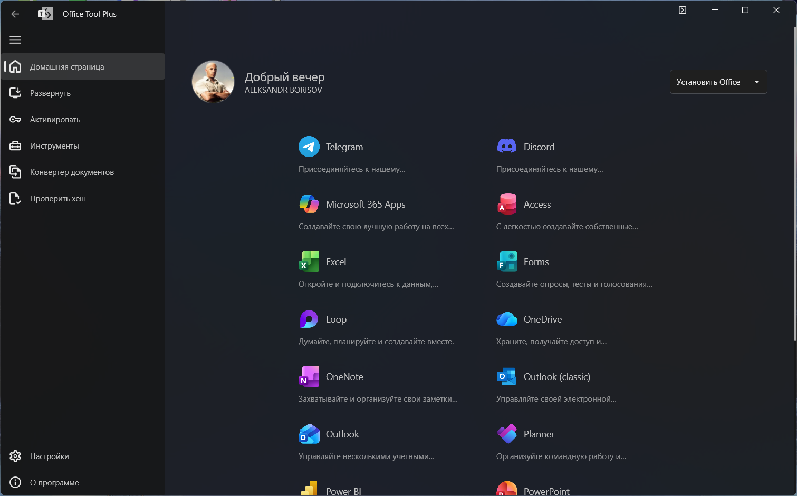Screen dimensions: 797x496
Task: Open Активировать in the sidebar
Action: click(x=55, y=120)
